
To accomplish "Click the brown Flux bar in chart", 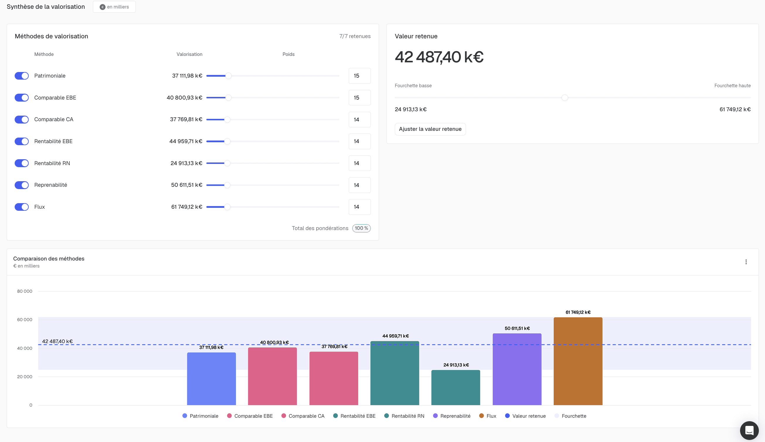I will pos(578,361).
